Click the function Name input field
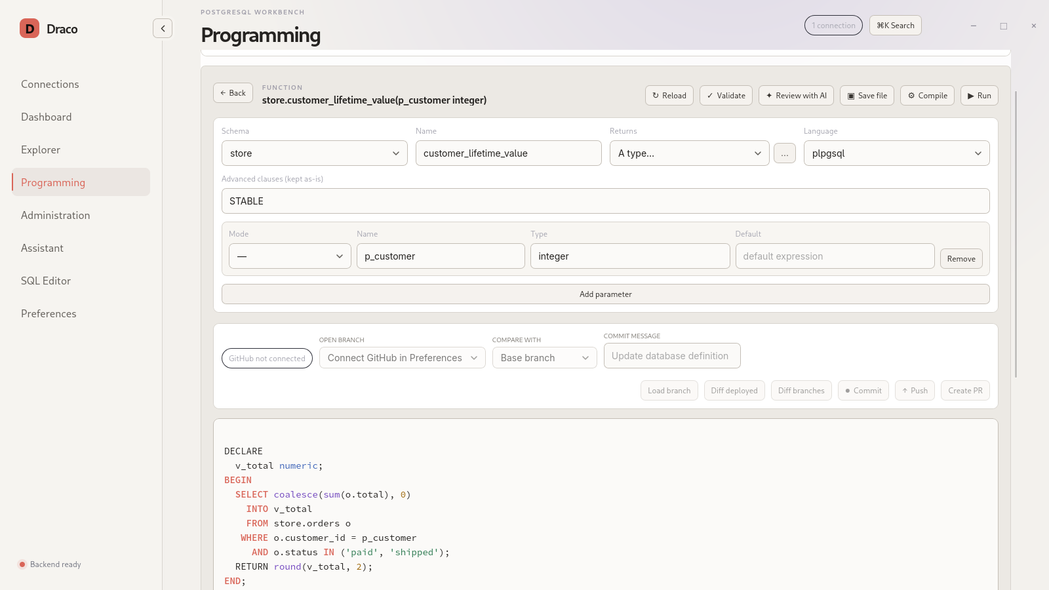Viewport: 1049px width, 590px height. (x=509, y=153)
